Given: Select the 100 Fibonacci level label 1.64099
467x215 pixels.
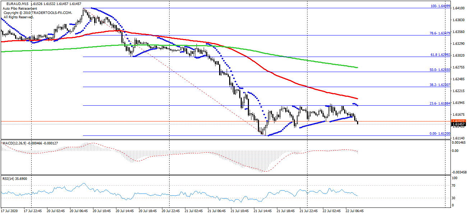Looking at the screenshot, I should point(441,6).
